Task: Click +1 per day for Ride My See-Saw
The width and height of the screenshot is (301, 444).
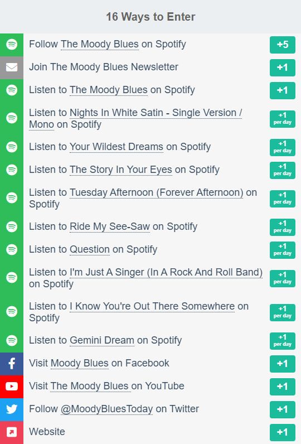Action: (283, 227)
